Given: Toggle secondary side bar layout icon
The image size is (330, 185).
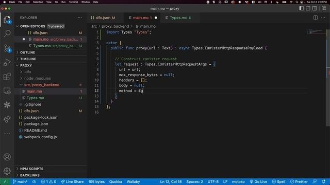Looking at the screenshot, I should click(x=315, y=8).
